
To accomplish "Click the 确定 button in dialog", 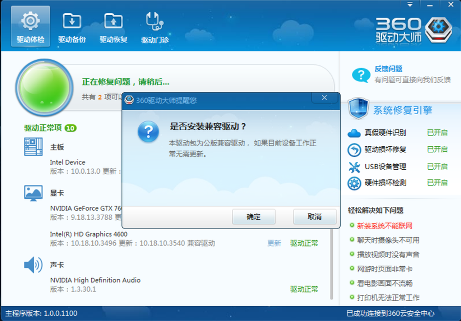I will pos(254,217).
